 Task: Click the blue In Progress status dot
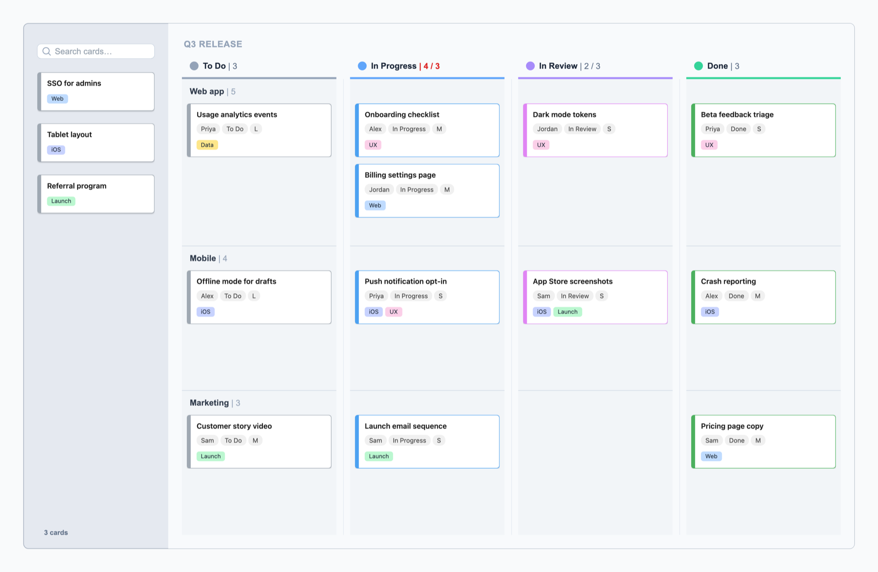tap(362, 66)
